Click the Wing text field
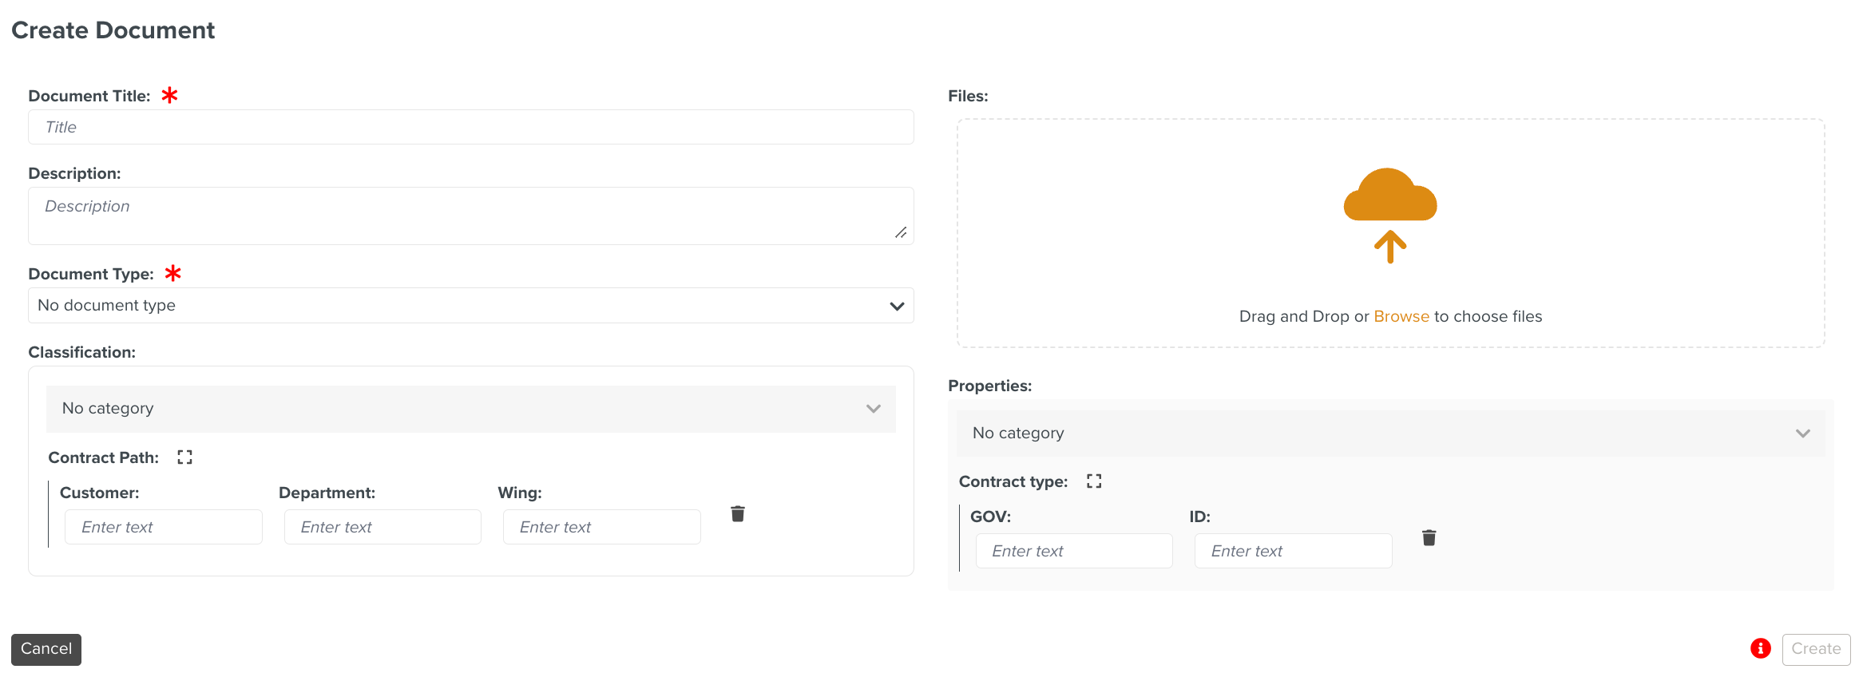This screenshot has height=677, width=1859. pyautogui.click(x=601, y=528)
